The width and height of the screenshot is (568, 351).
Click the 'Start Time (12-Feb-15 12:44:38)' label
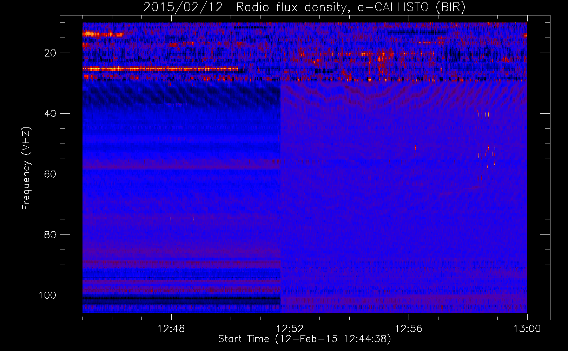[304, 339]
